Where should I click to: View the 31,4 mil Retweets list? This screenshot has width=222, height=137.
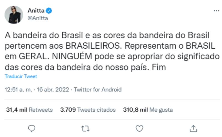[29, 110]
